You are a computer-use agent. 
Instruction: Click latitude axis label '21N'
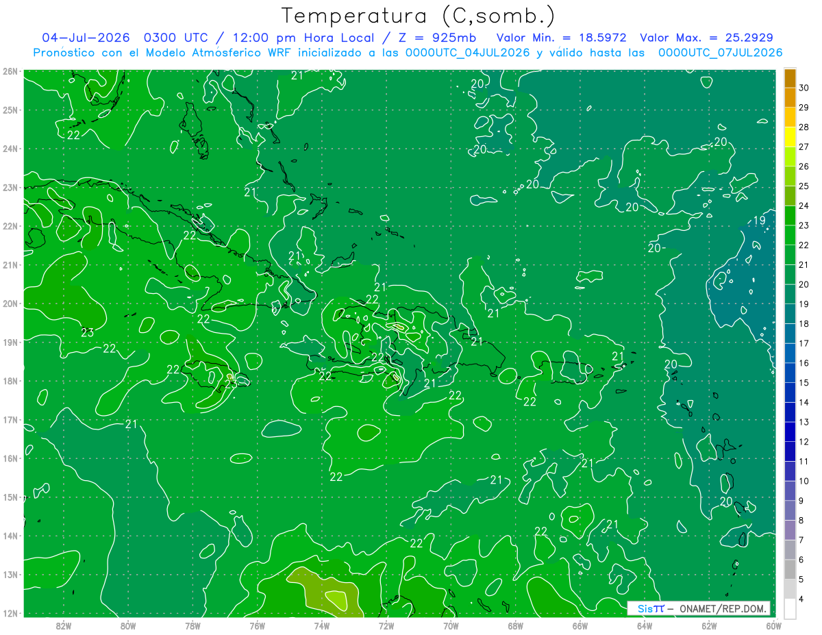pyautogui.click(x=10, y=264)
